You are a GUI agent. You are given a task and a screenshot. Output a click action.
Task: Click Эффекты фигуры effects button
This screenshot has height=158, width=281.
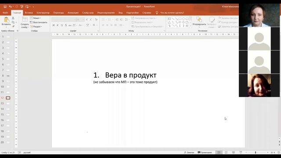click(x=228, y=26)
